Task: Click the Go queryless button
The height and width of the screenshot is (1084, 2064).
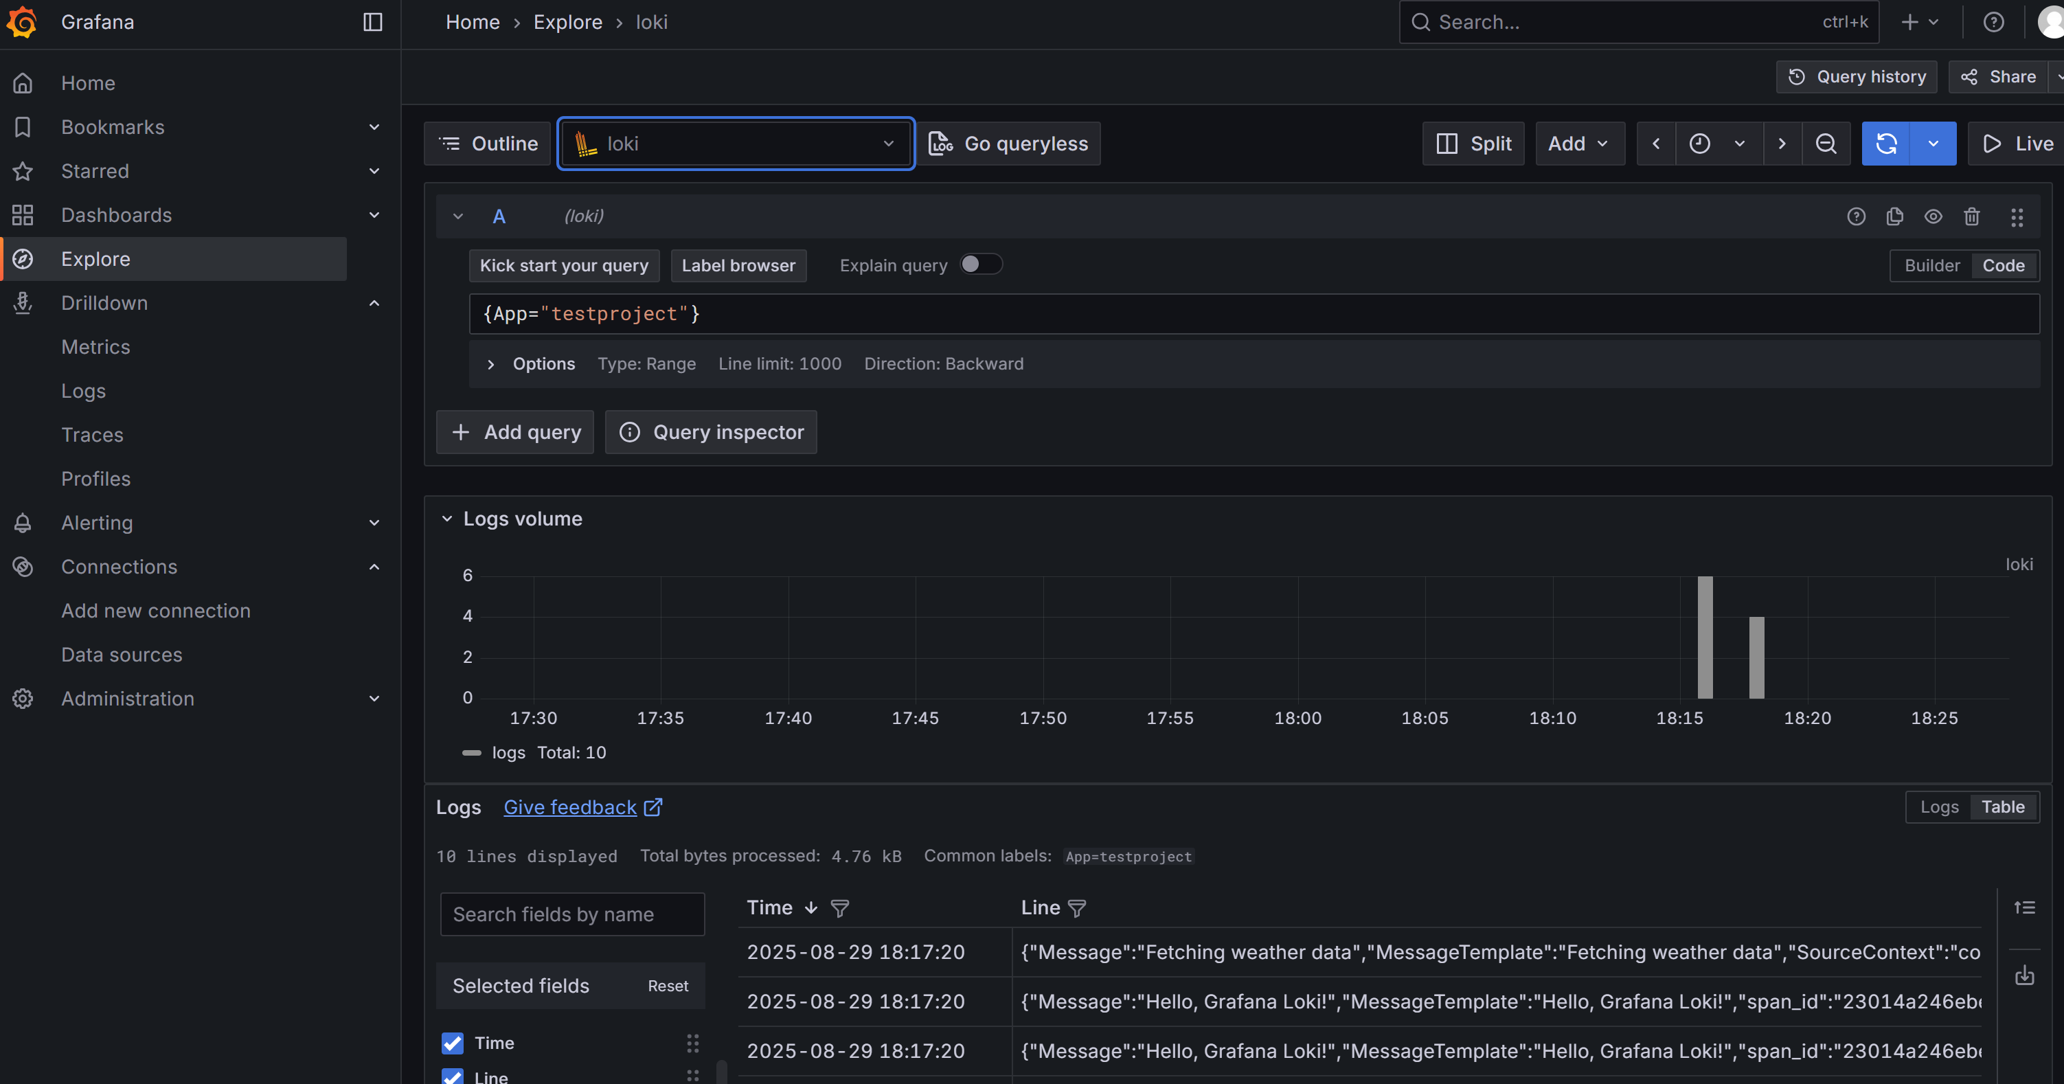Action: pyautogui.click(x=1008, y=144)
